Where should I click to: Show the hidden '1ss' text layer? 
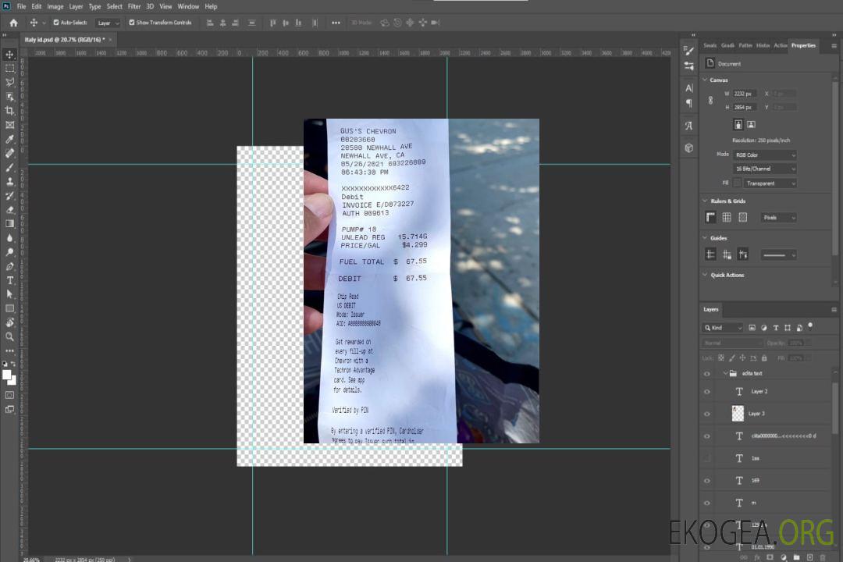707,458
